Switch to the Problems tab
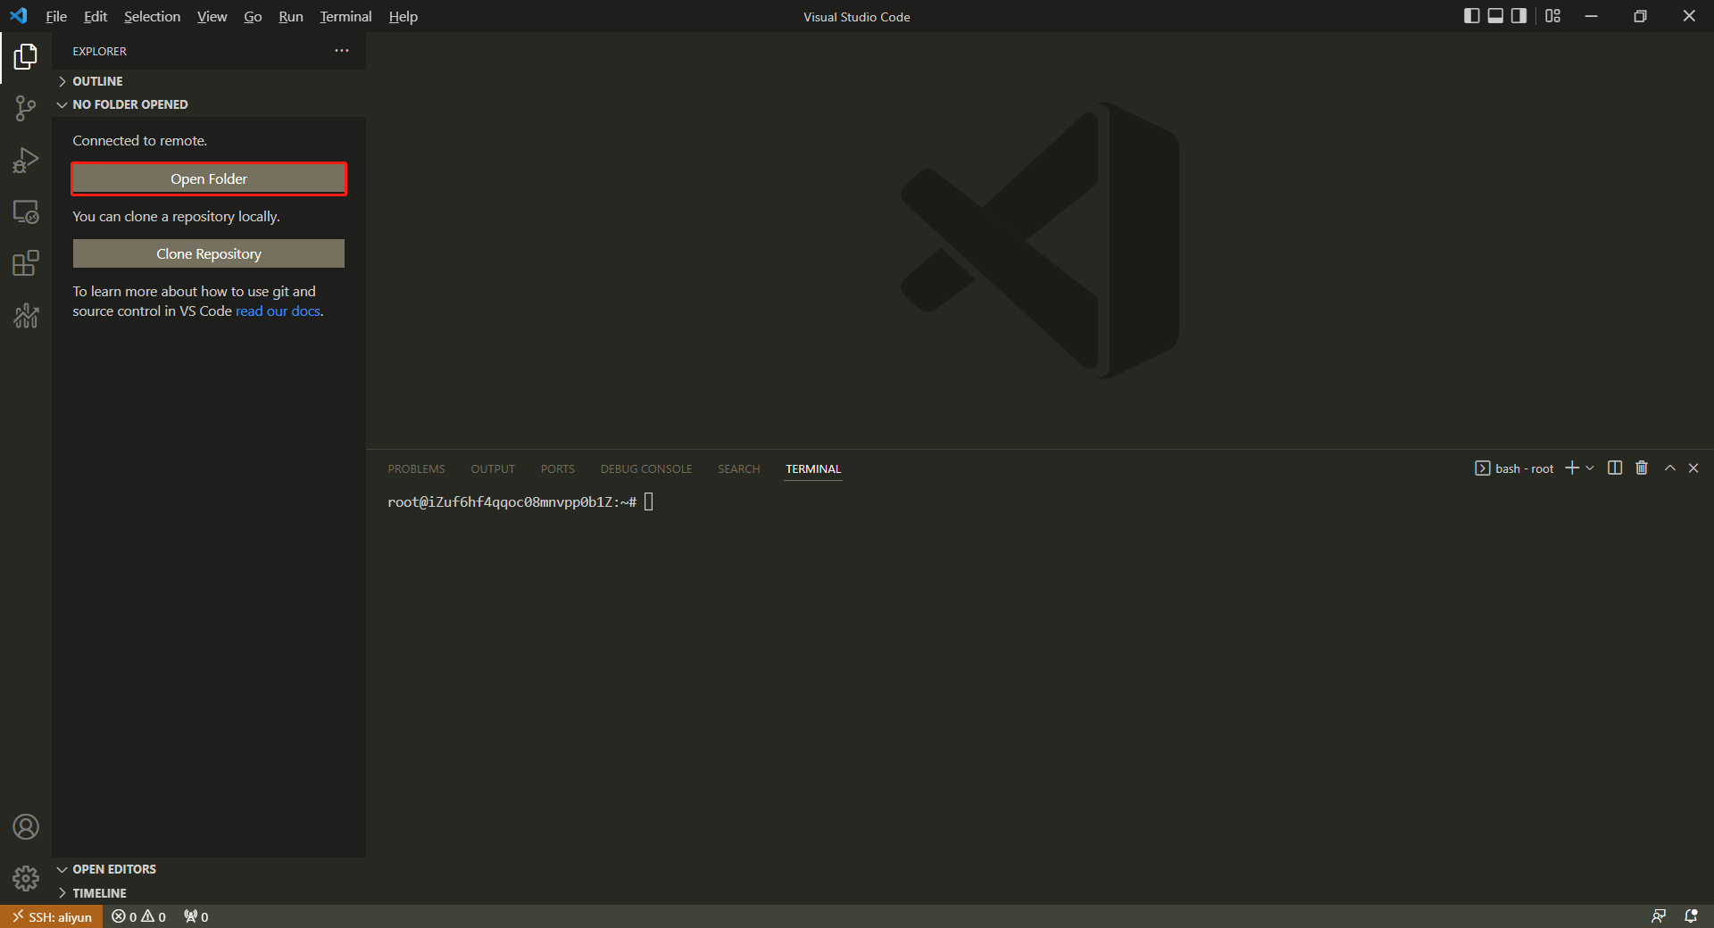The width and height of the screenshot is (1714, 928). pos(416,469)
